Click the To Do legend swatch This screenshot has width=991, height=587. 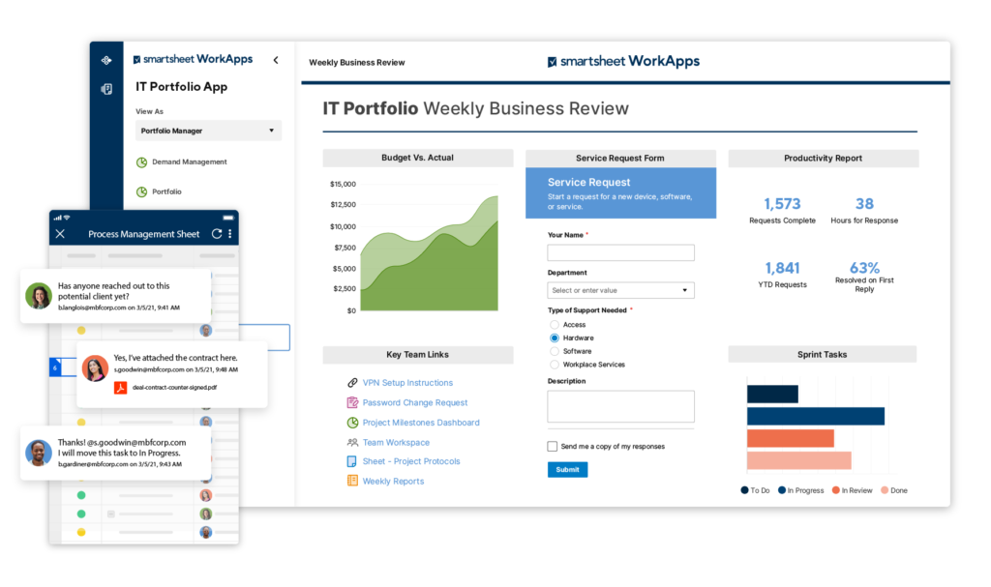coord(744,489)
